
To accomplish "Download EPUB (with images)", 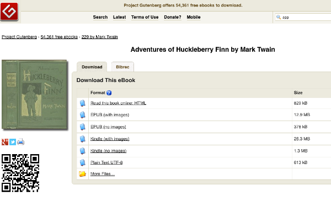I will click(x=110, y=115).
